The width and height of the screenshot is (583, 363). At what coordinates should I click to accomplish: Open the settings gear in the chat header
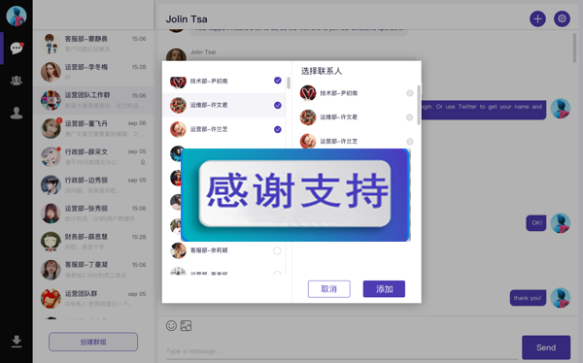point(562,18)
